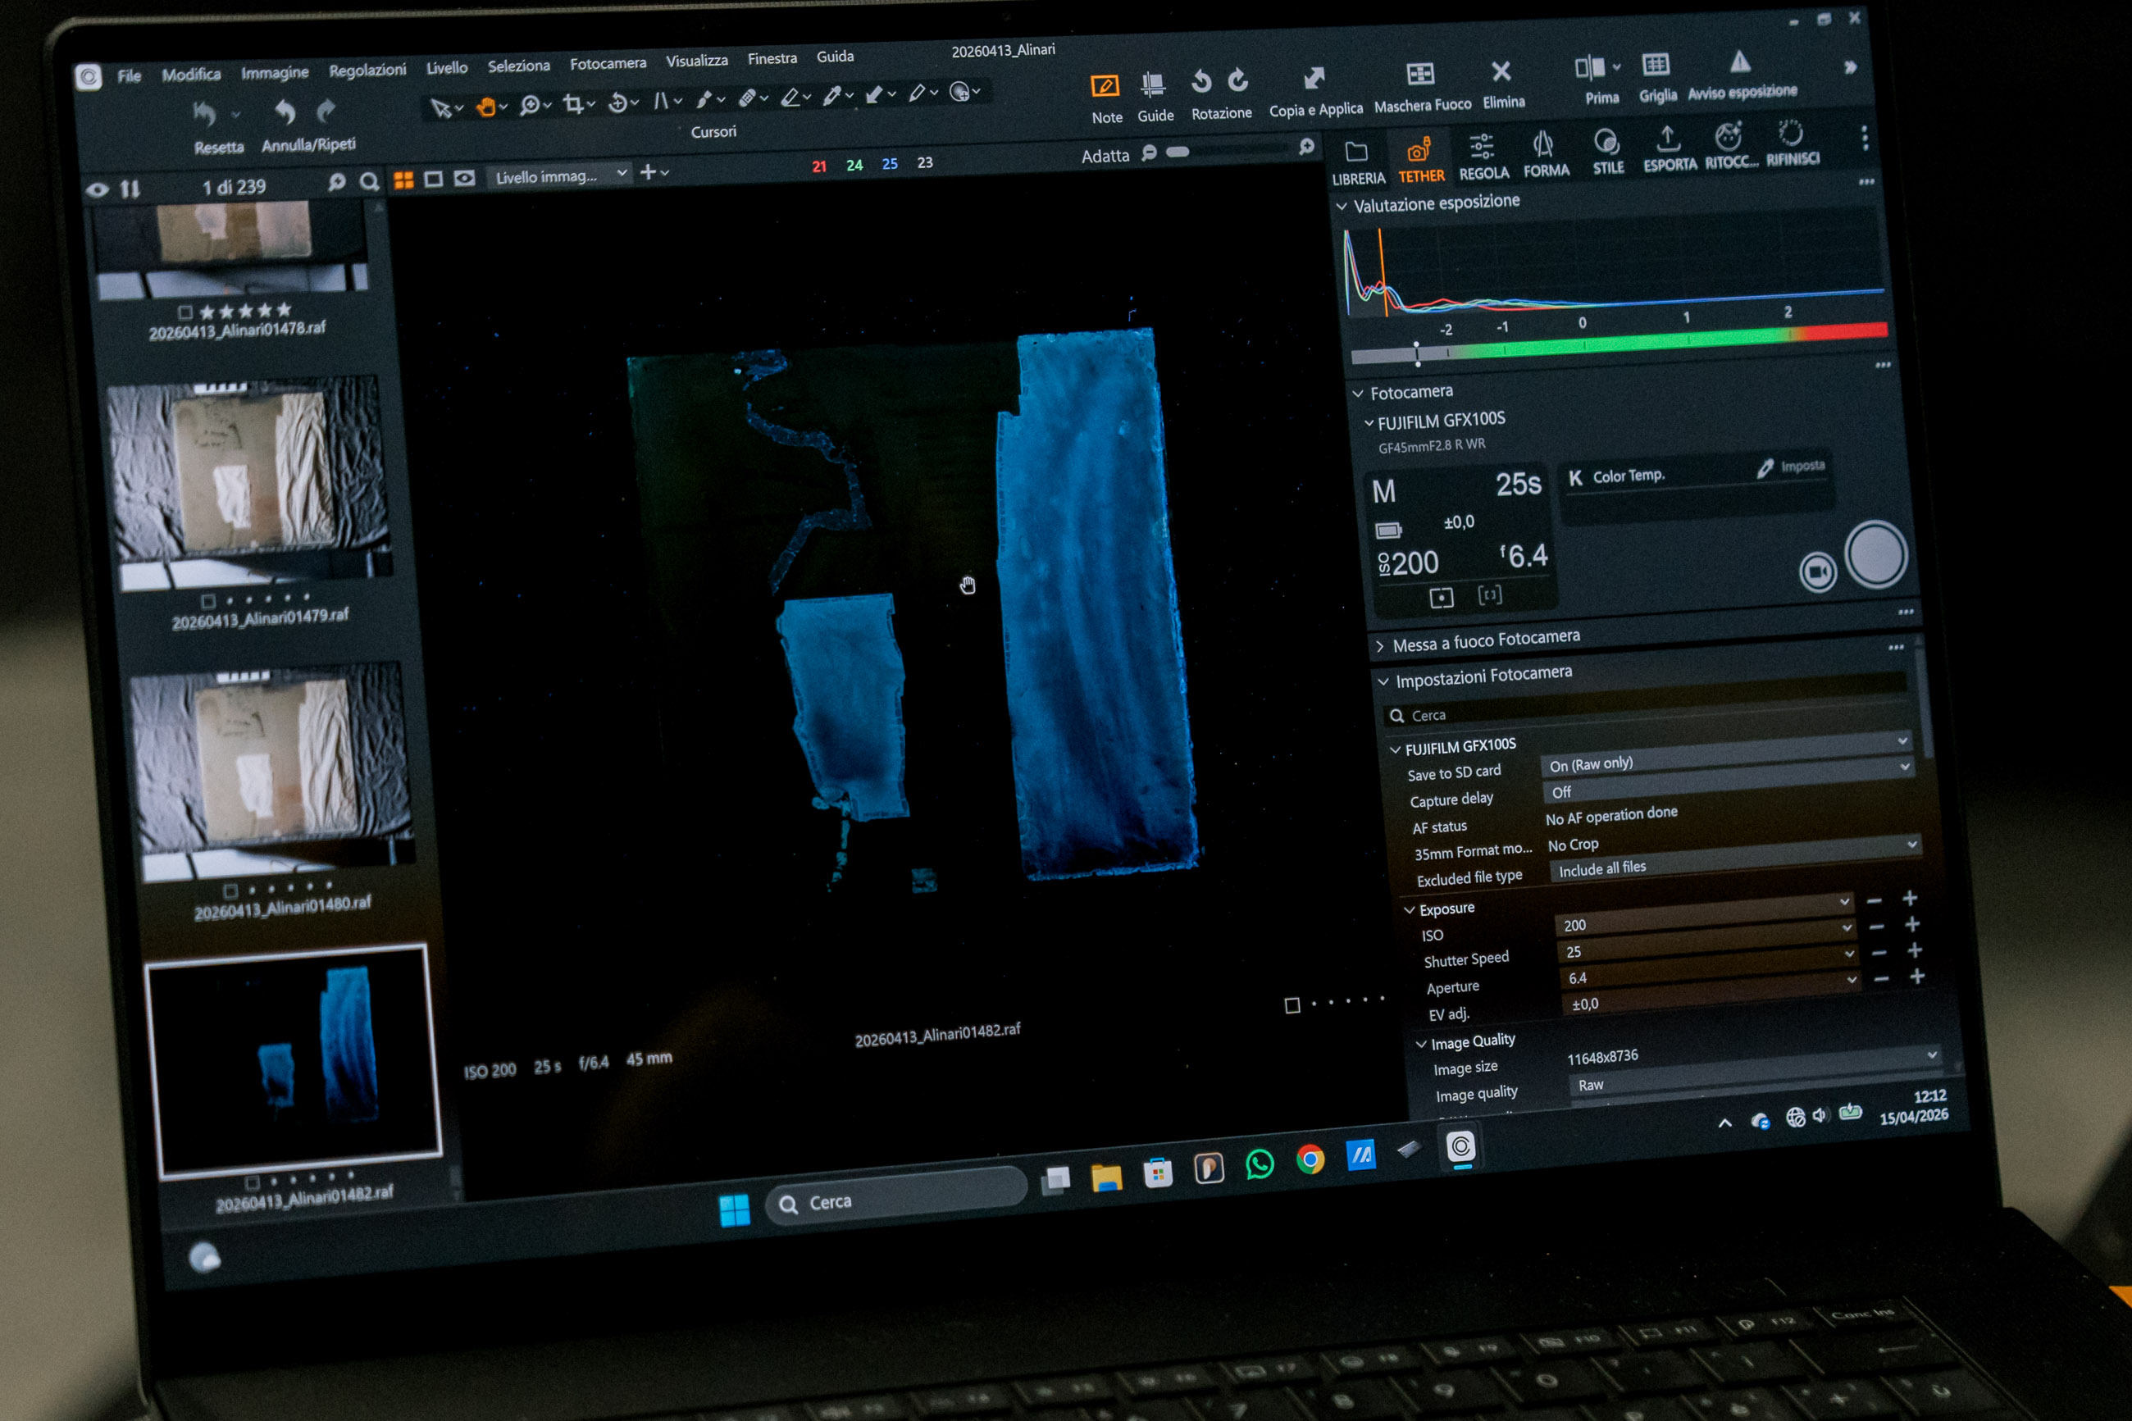Tick checkbox under Alinari01482.raf thumbnail
The width and height of the screenshot is (2132, 1421).
point(252,1182)
